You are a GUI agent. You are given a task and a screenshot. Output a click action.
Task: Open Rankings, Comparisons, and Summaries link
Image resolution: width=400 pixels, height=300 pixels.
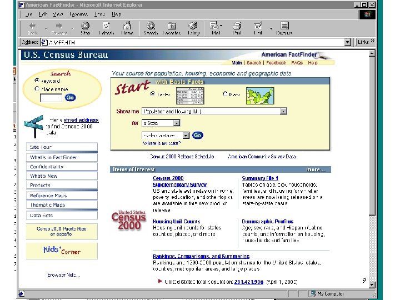point(201,256)
